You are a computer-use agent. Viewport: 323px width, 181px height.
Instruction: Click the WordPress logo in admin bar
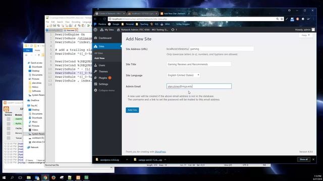coord(95,30)
